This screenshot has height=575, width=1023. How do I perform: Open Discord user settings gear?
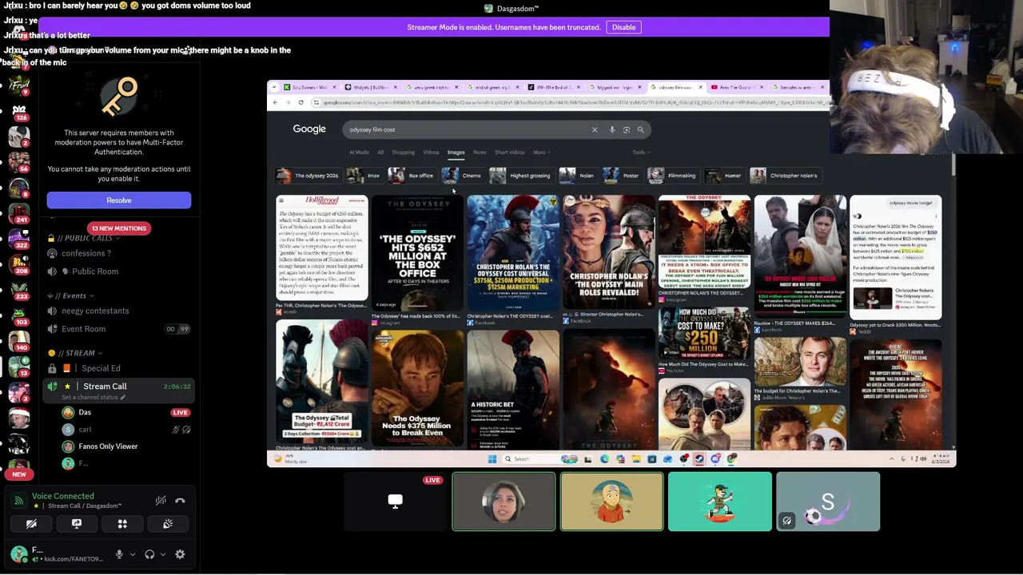tap(180, 554)
